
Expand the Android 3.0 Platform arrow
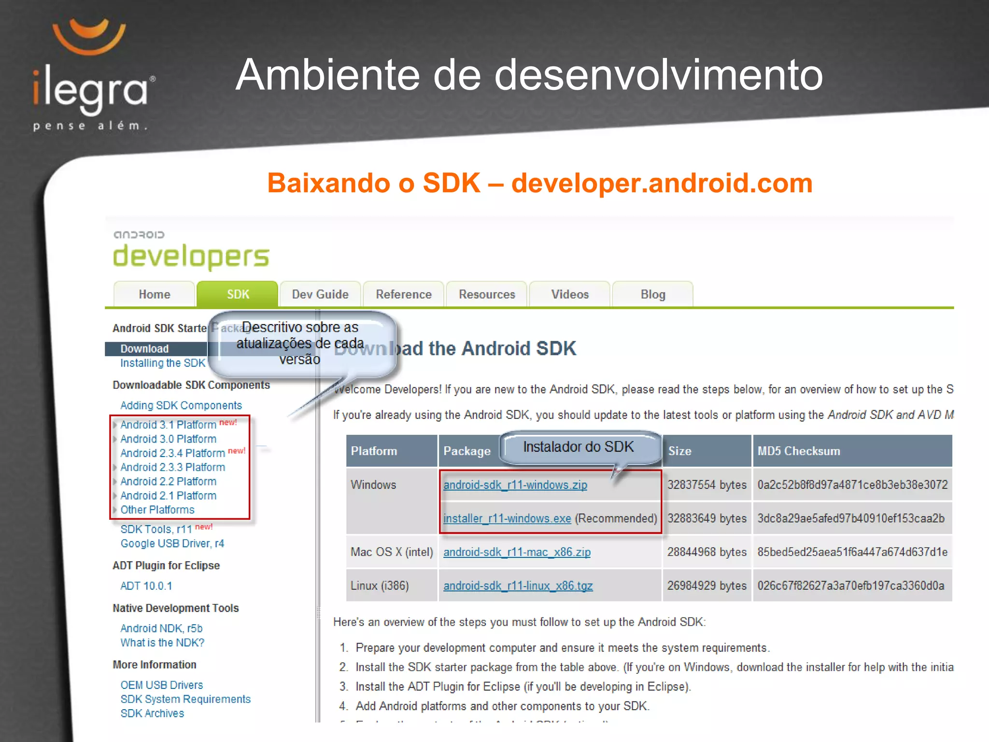115,439
